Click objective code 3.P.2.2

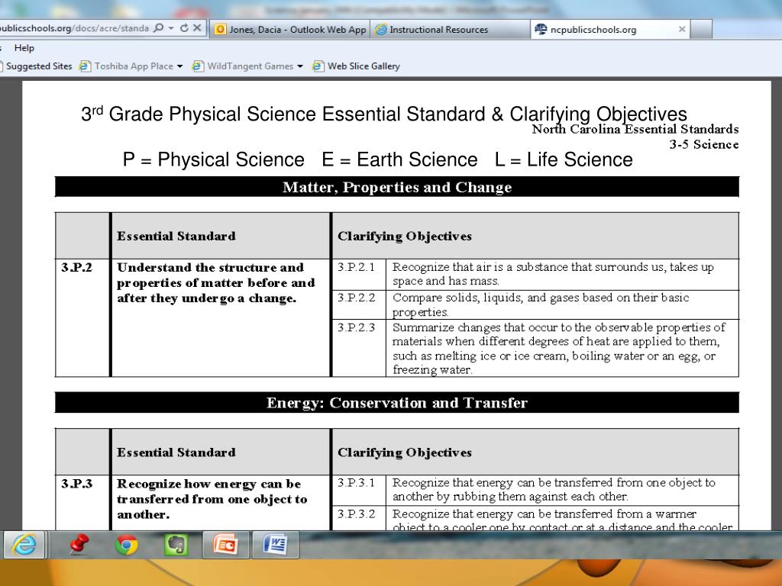356,298
